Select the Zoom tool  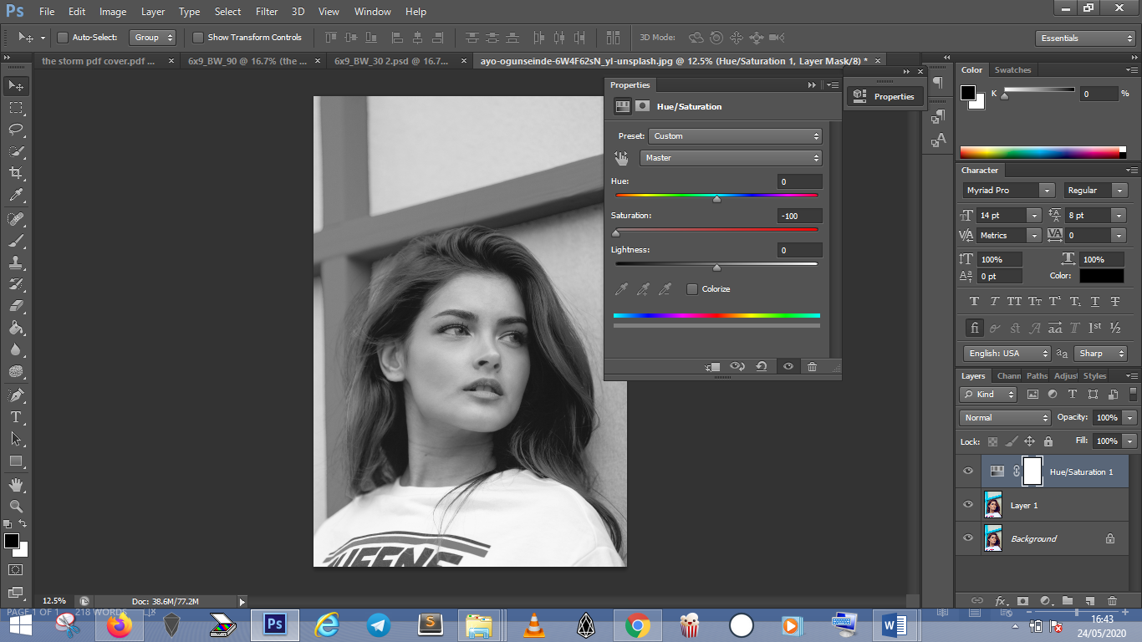[16, 506]
